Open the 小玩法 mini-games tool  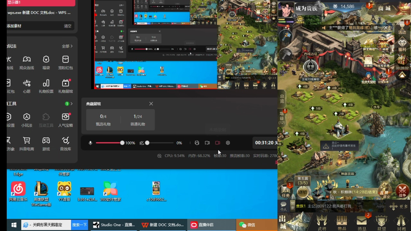pos(27,120)
